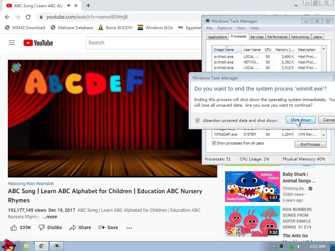Mute the tab via speaker icon
Screen dimensions: 335x251
point(69,6)
